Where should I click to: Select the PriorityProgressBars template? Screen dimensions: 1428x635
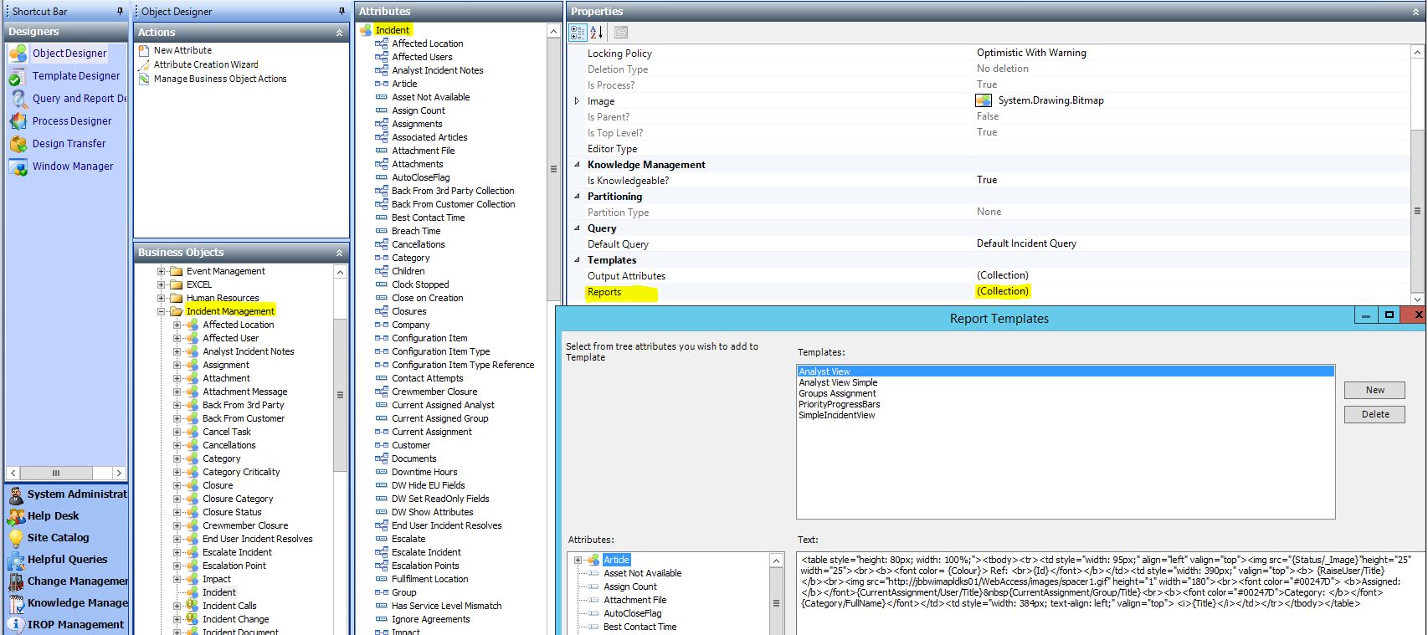click(839, 404)
